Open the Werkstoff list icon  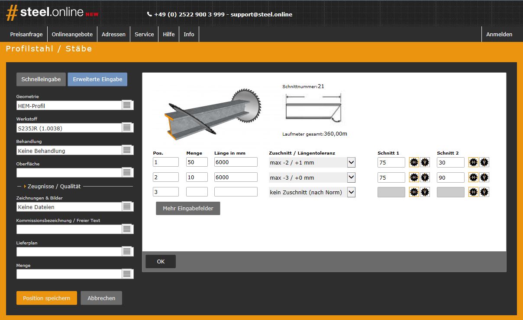pyautogui.click(x=127, y=128)
